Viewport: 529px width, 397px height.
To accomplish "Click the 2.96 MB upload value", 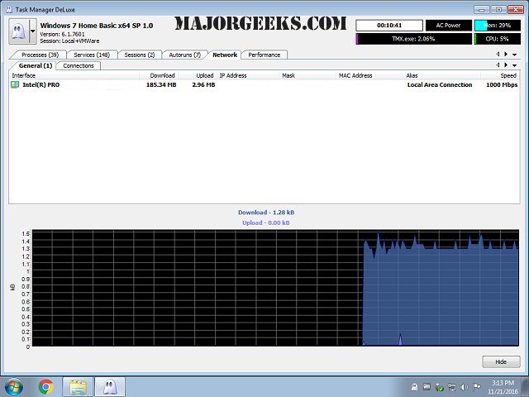I will click(x=203, y=84).
